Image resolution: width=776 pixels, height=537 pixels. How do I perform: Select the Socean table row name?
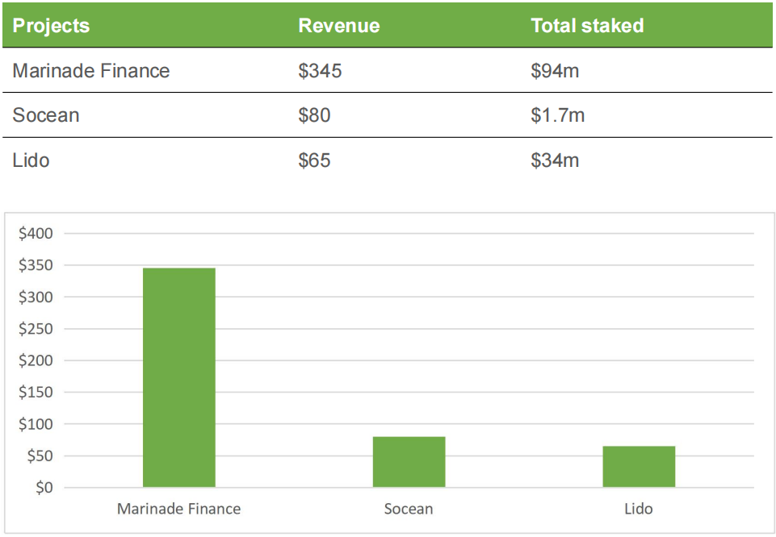(45, 115)
